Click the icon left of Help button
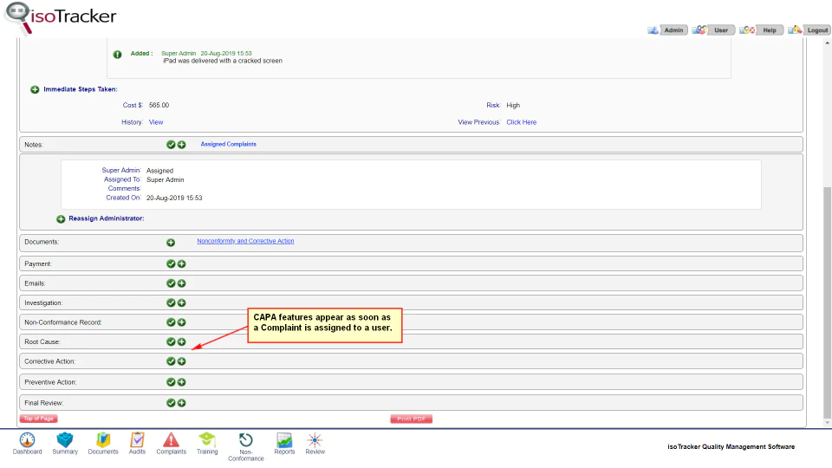The width and height of the screenshot is (832, 468). pyautogui.click(x=747, y=29)
